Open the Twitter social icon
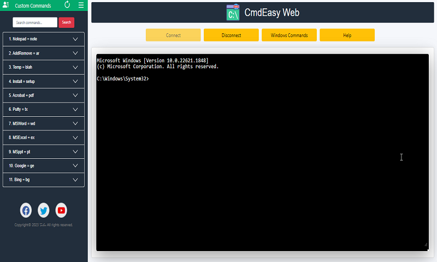Screen dimensions: 437x262 [x=44, y=211]
